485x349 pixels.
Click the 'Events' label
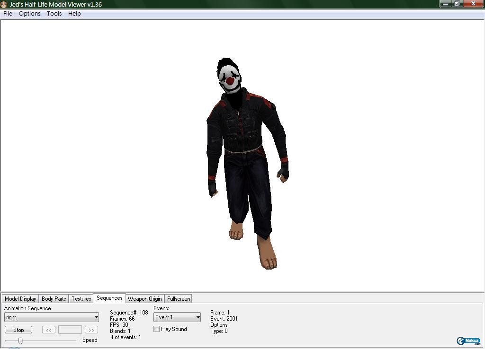161,308
